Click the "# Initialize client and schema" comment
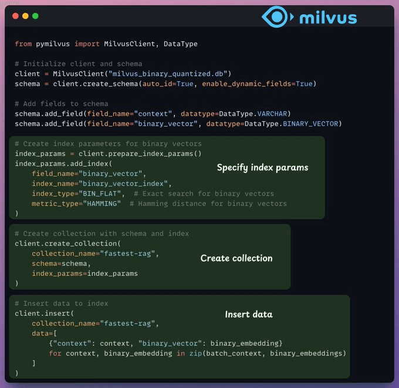Screen dimensions: 399x388 coord(79,63)
